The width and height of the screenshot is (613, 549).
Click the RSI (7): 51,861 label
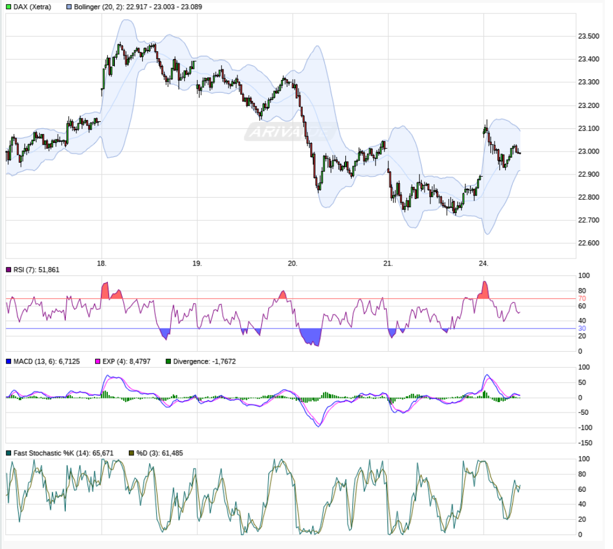[36, 270]
